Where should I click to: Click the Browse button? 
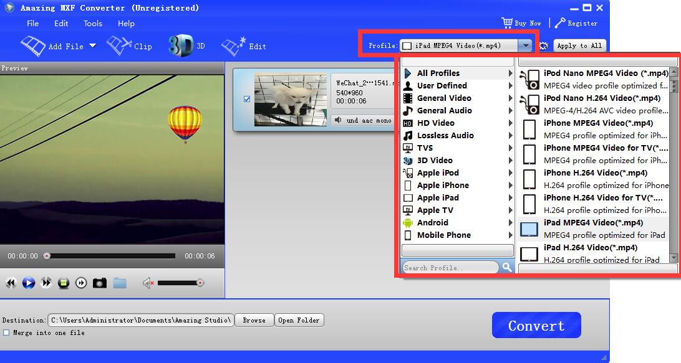(254, 320)
